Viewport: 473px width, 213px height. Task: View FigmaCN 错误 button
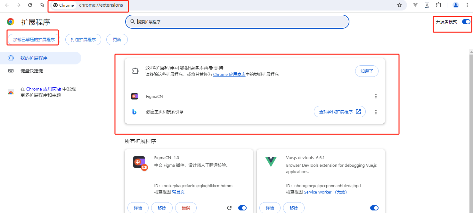(186, 208)
